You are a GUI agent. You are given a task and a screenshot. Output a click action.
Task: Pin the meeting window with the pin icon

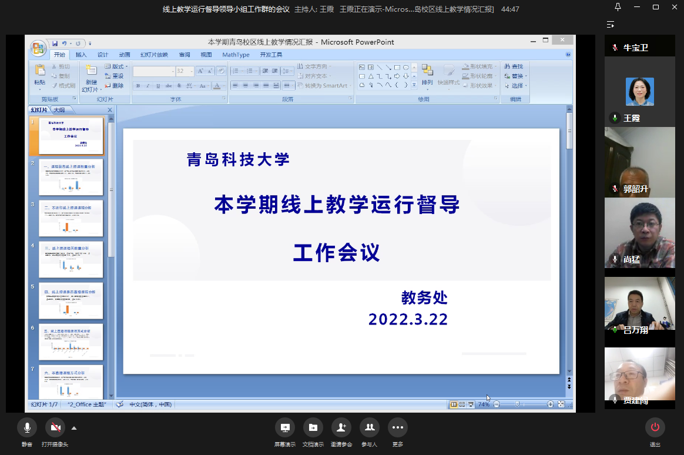(618, 7)
